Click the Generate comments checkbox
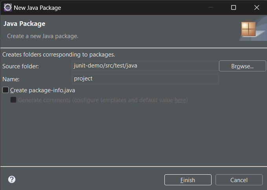 pos(13,100)
